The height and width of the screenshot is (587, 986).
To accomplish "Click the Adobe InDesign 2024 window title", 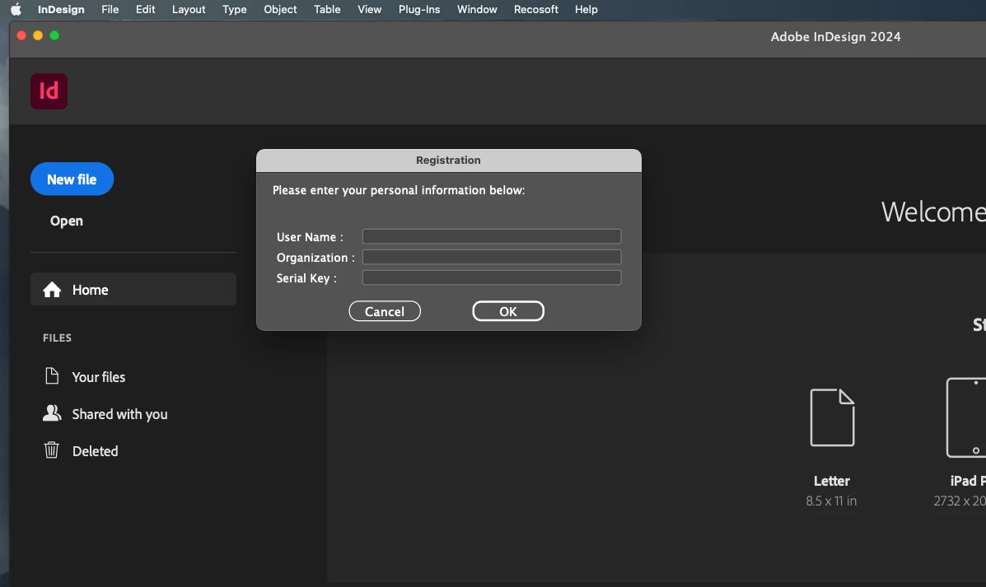I will point(836,36).
